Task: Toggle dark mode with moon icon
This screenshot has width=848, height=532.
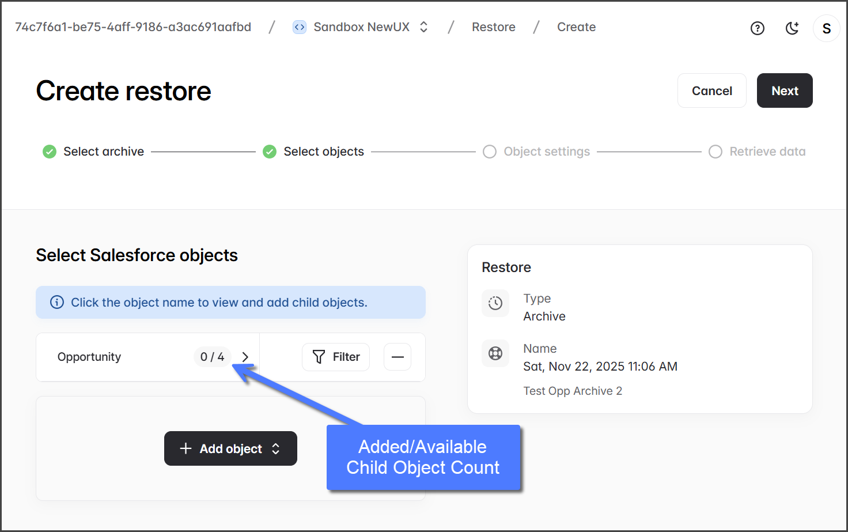Action: (792, 28)
